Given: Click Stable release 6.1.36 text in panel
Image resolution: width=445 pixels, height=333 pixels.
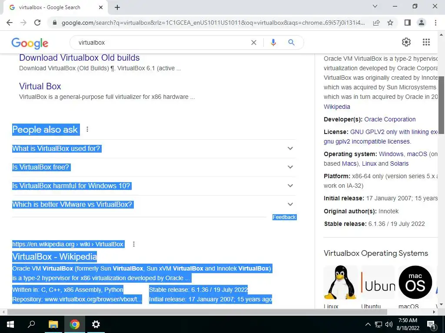Looking at the screenshot, I should pyautogui.click(x=375, y=224).
